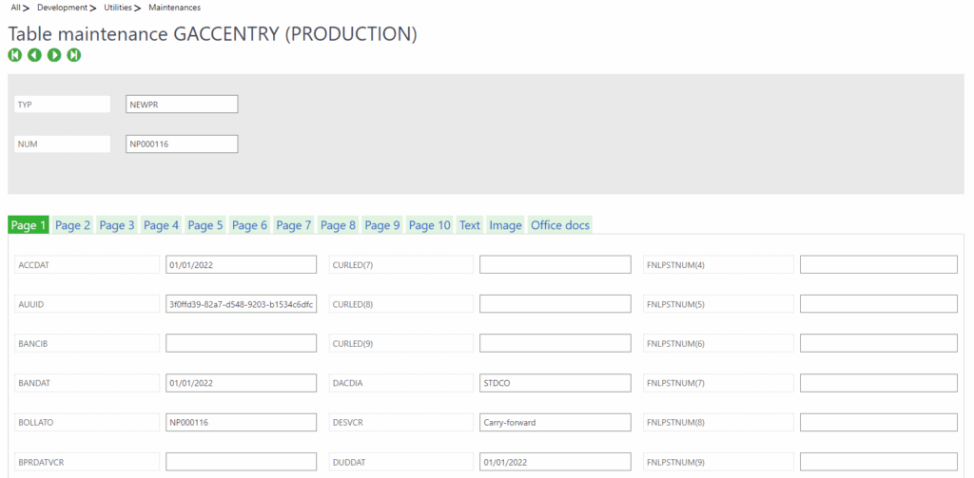Focus the NUM field with NP000116
Screen dimensions: 974x478
181,144
